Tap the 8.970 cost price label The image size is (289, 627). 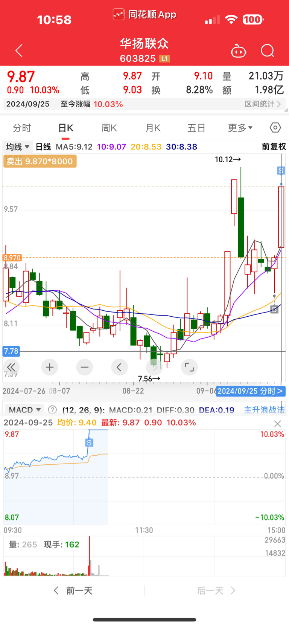click(12, 258)
